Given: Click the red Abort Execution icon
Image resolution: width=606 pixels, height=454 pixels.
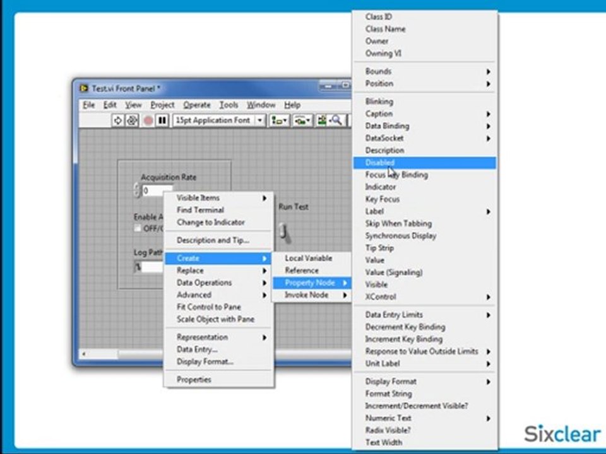Looking at the screenshot, I should pos(148,121).
